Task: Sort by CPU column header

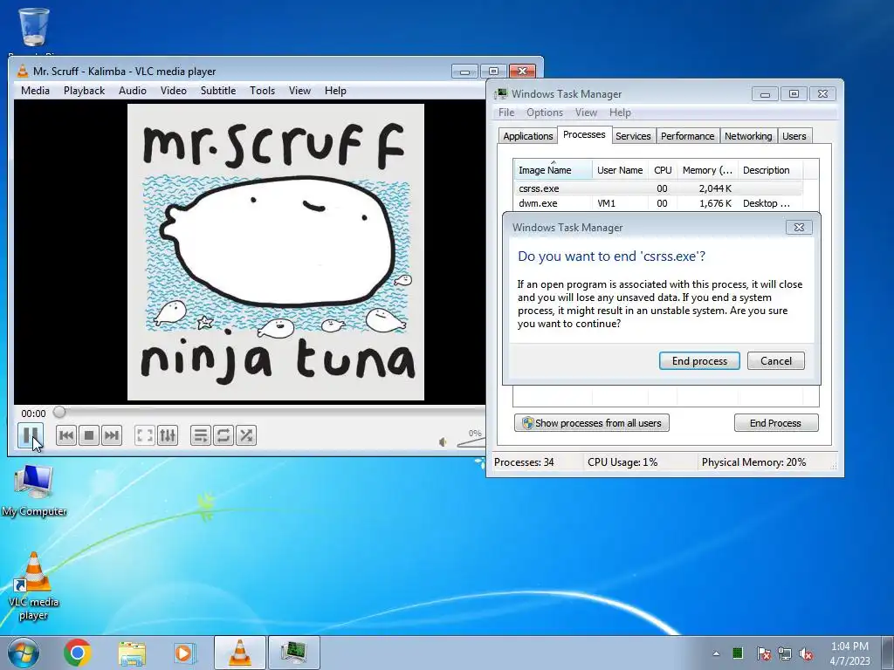Action: coord(663,170)
